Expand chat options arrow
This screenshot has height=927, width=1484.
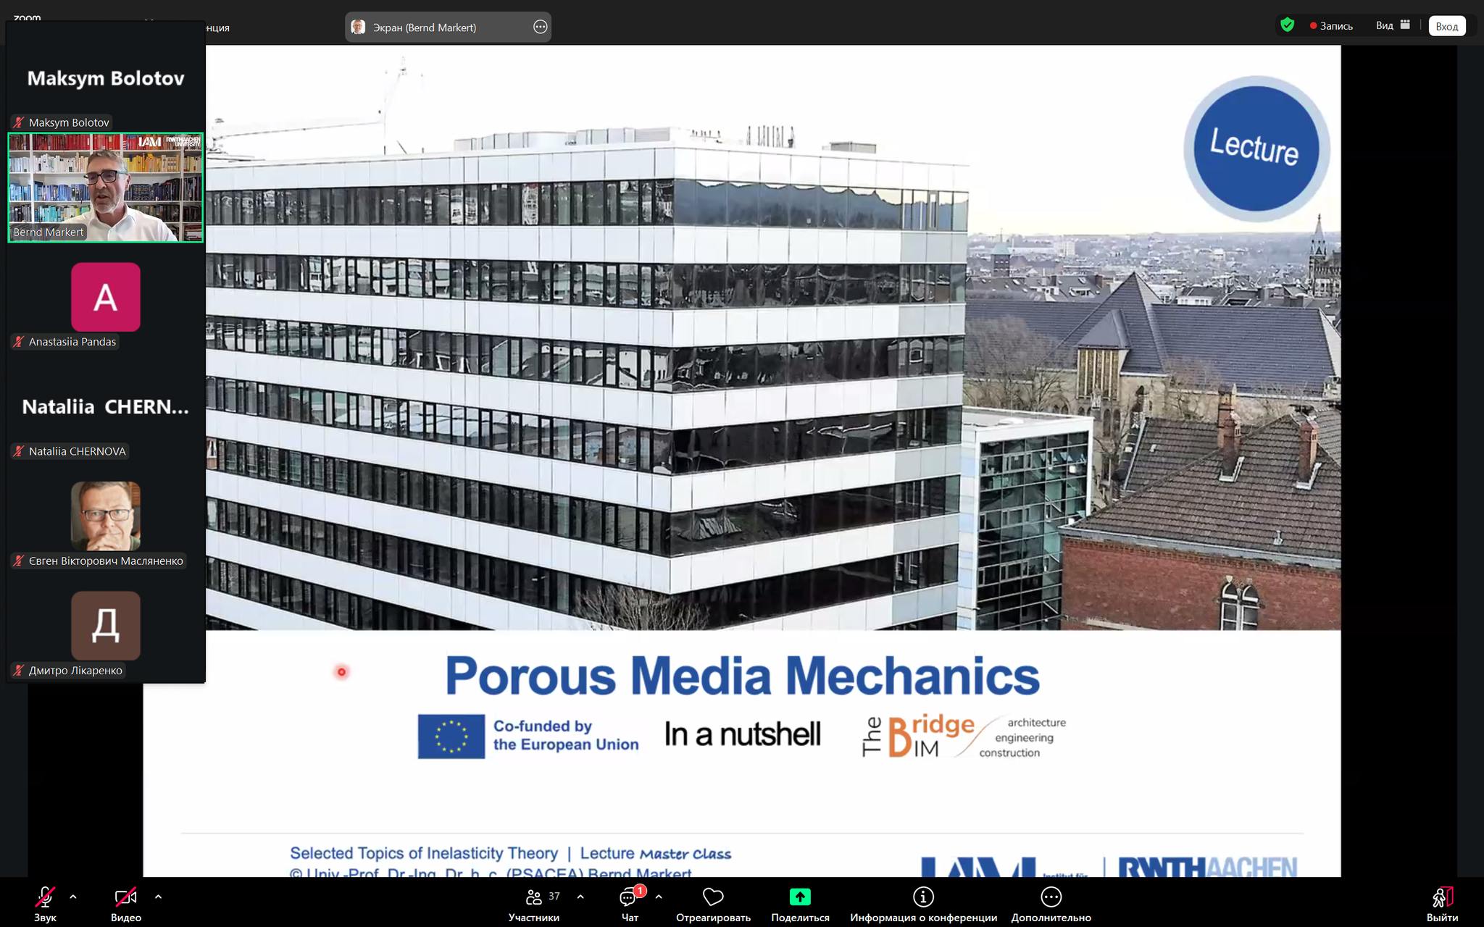(x=659, y=897)
